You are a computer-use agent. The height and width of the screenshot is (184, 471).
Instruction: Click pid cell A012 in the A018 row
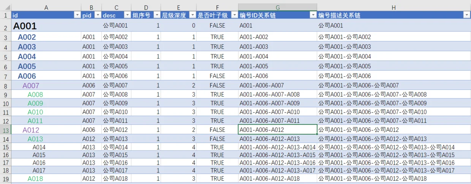[x=92, y=178]
